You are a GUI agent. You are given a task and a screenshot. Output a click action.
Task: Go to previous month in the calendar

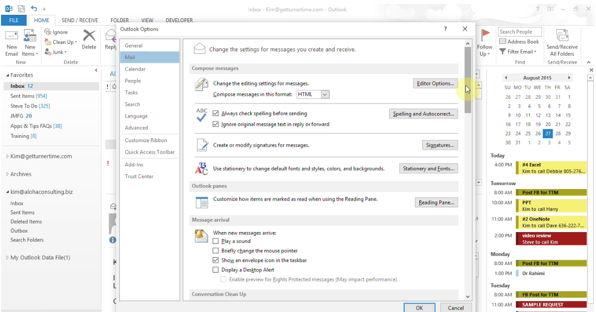tap(506, 78)
